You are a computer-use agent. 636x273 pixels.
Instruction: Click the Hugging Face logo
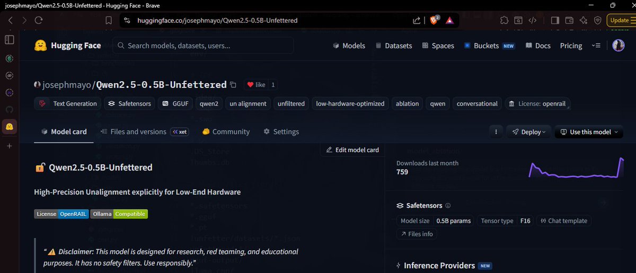coord(67,46)
